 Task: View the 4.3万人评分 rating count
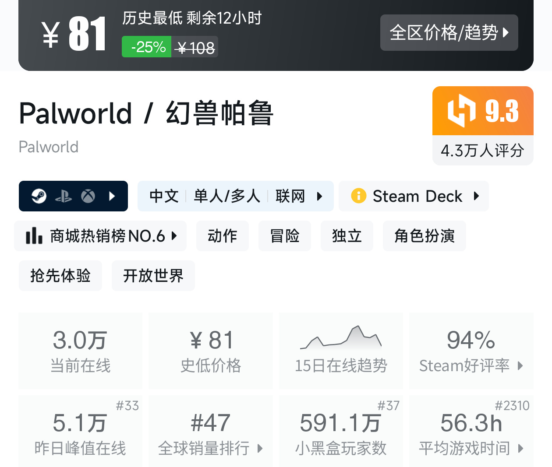(x=483, y=151)
